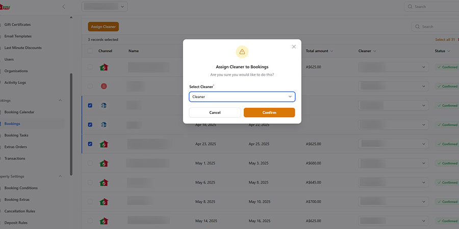Click the warning triangle icon in the dialog
459x229 pixels.
(x=242, y=52)
